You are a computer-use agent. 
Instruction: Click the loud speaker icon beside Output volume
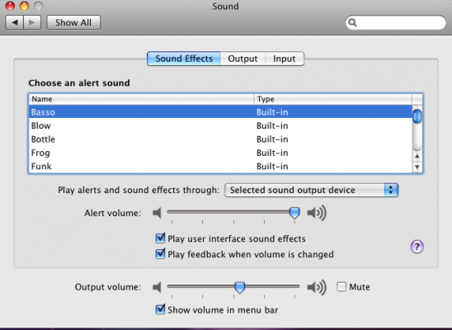click(317, 287)
